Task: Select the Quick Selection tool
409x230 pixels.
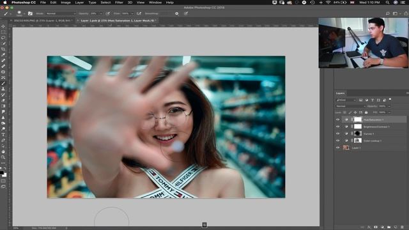Action: (3, 43)
